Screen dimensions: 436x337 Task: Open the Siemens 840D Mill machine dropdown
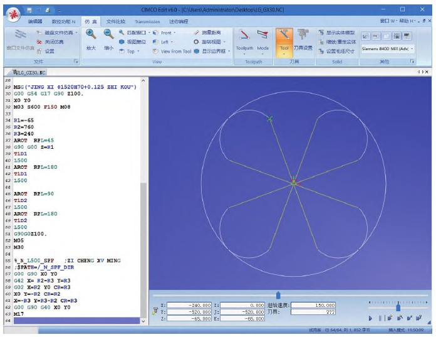tap(388, 48)
